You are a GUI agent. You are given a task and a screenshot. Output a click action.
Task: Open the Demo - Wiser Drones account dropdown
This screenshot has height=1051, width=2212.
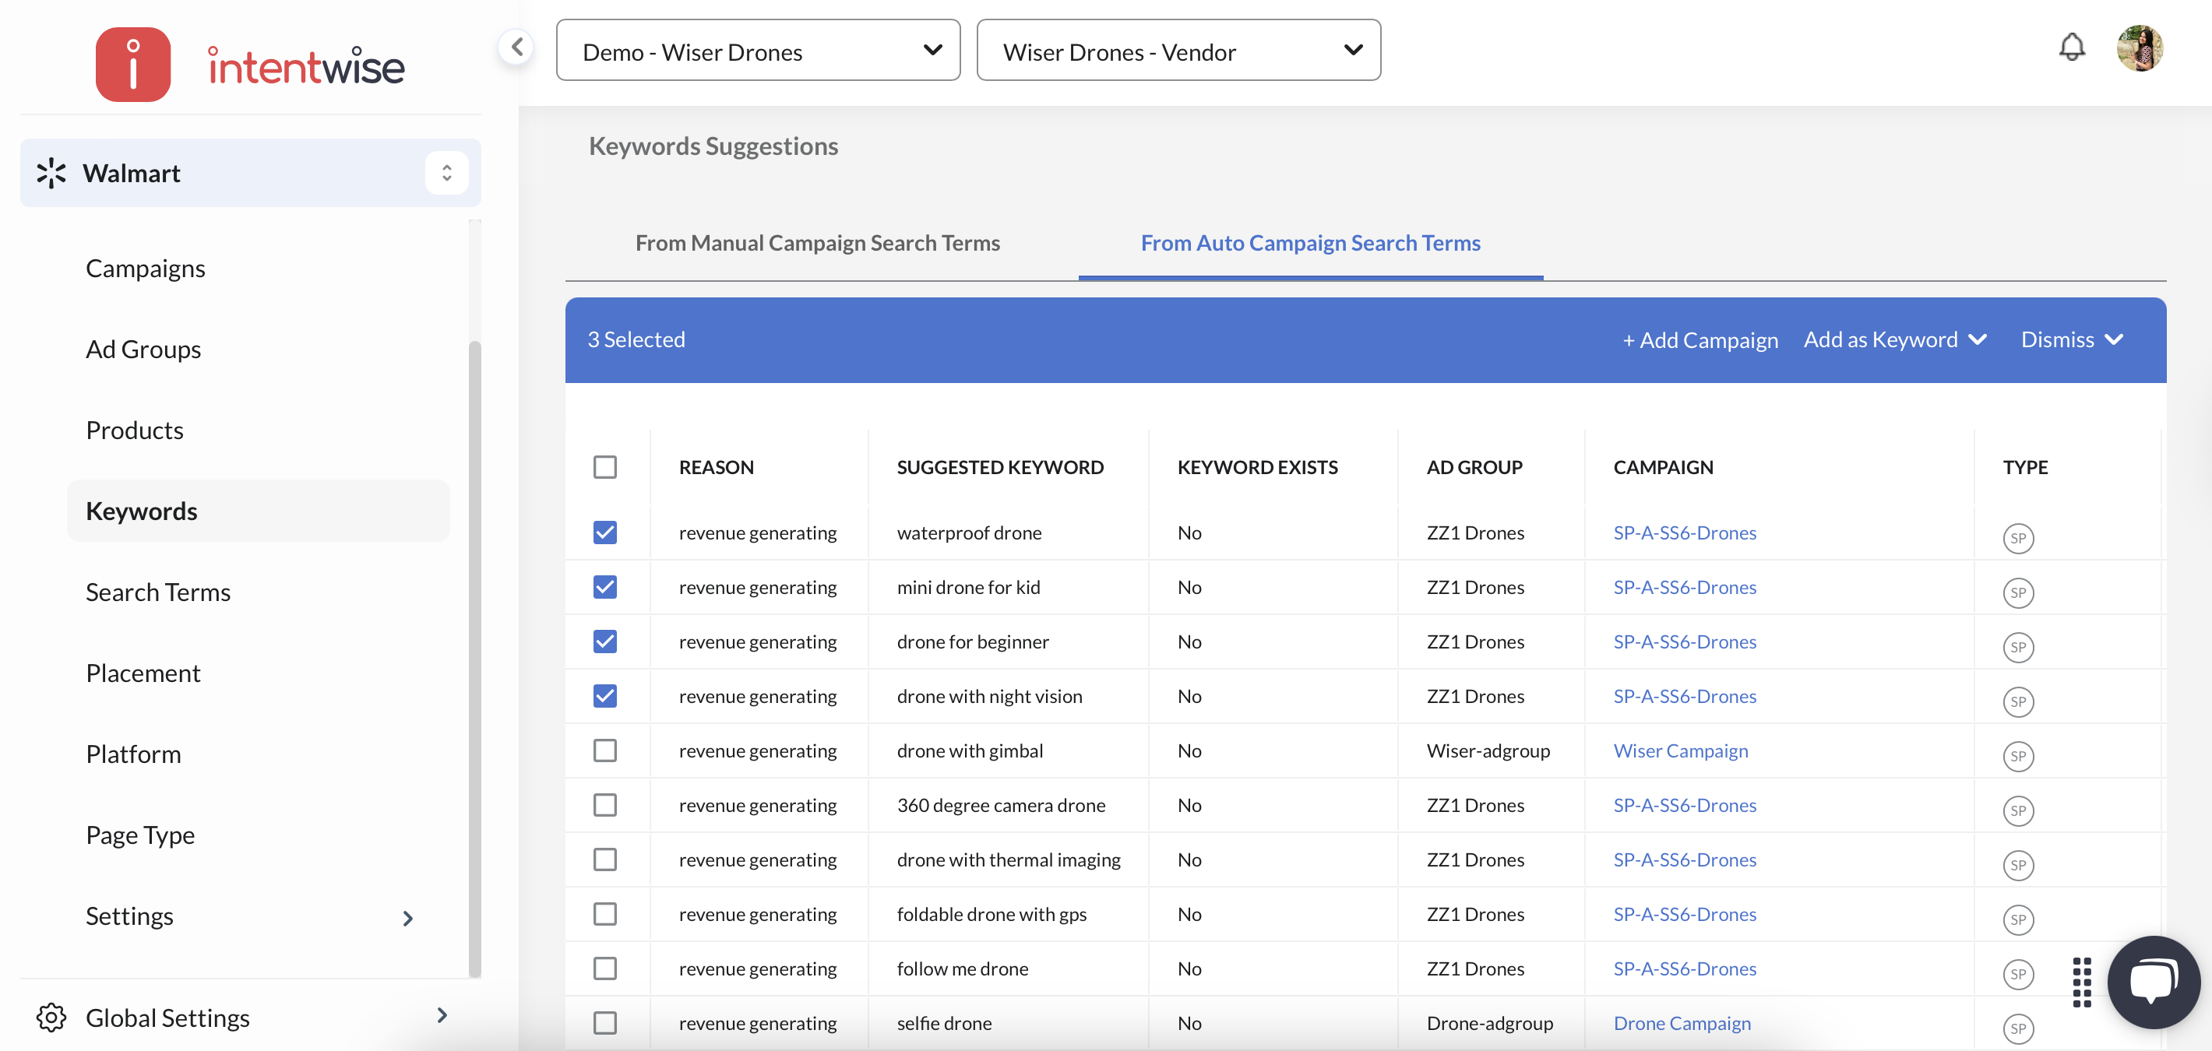click(757, 51)
